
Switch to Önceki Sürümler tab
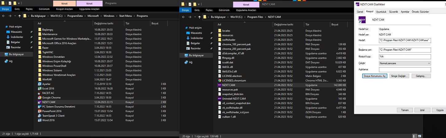tap(420, 12)
